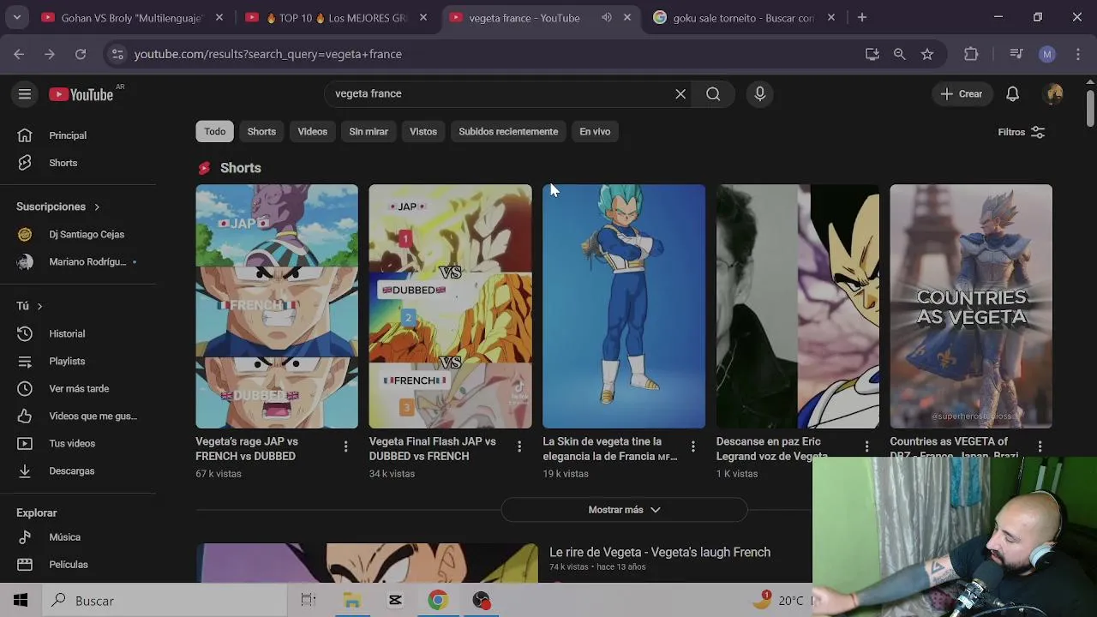Click the Crear button
Image resolution: width=1097 pixels, height=617 pixels.
tap(962, 94)
